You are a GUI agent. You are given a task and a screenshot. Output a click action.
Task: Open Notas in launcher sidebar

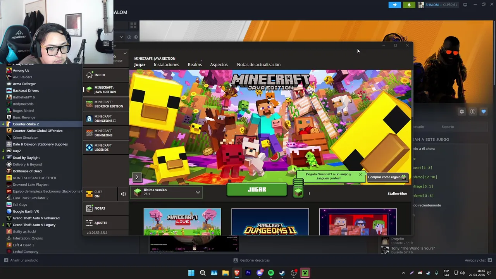106,208
